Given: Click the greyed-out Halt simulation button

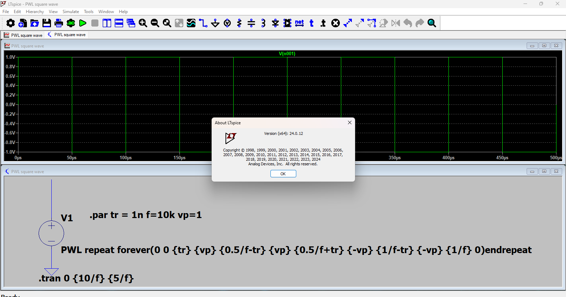Looking at the screenshot, I should click(x=95, y=23).
